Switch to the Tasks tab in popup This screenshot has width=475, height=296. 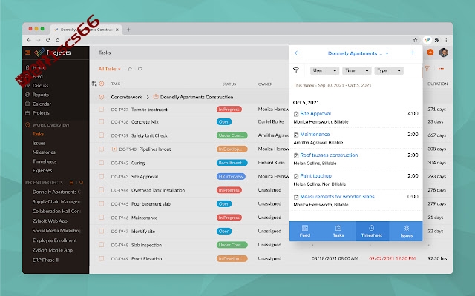tap(338, 232)
